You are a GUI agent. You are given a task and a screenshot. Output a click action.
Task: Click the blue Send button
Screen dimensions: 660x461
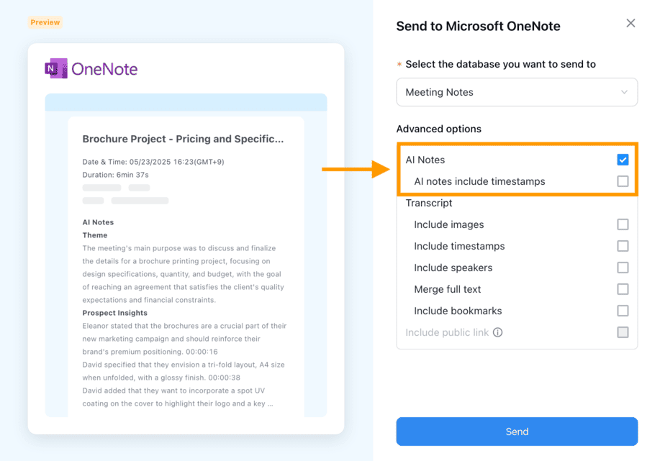(517, 432)
